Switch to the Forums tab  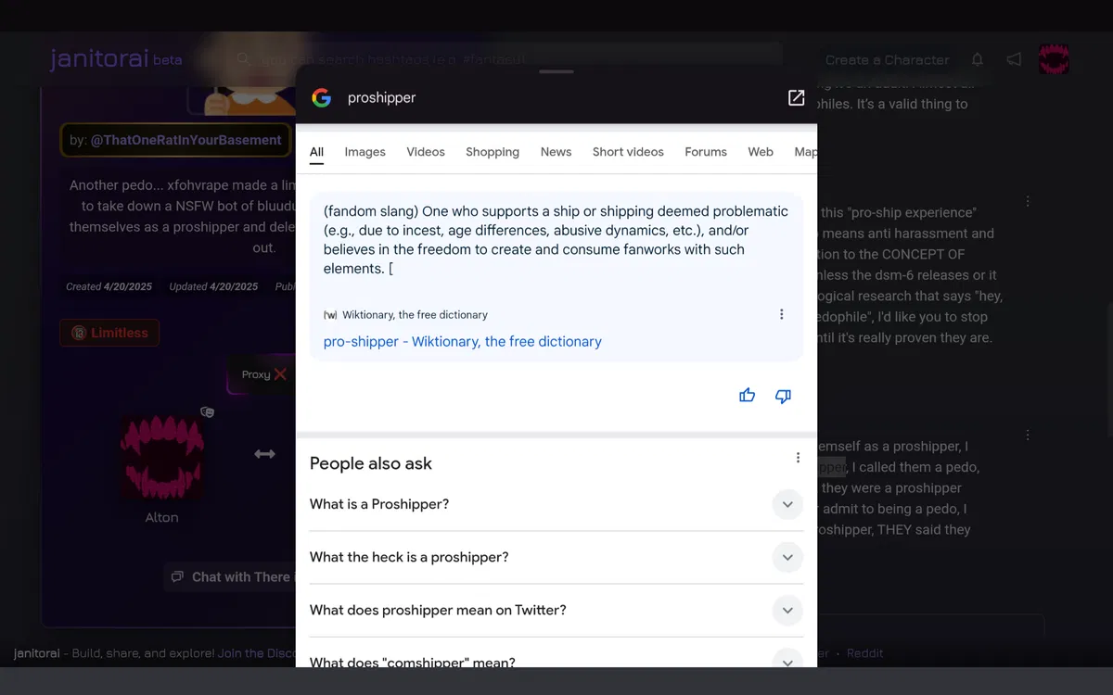click(705, 152)
